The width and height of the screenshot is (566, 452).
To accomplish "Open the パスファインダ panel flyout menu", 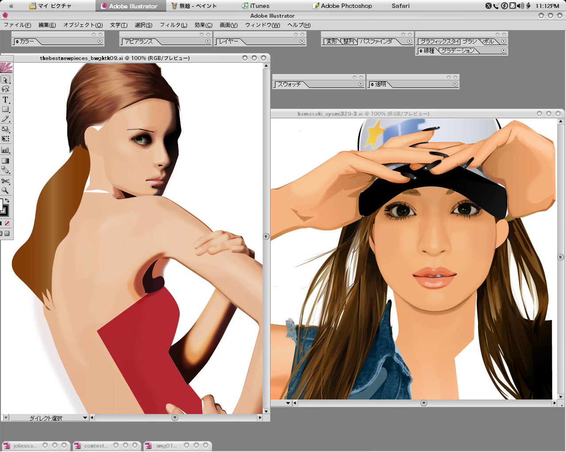I will point(409,41).
